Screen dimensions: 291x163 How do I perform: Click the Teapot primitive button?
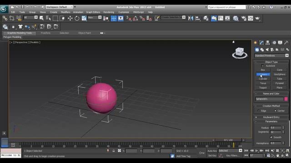[263, 87]
